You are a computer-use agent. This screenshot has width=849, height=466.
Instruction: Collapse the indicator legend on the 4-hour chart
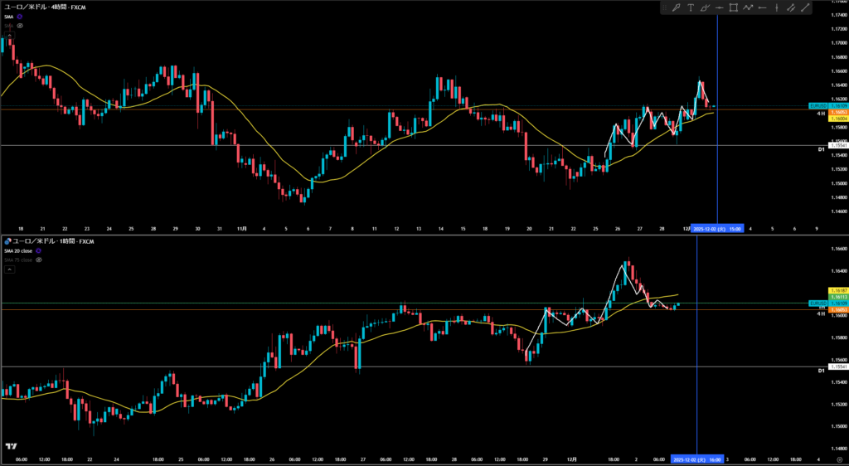pyautogui.click(x=7, y=35)
